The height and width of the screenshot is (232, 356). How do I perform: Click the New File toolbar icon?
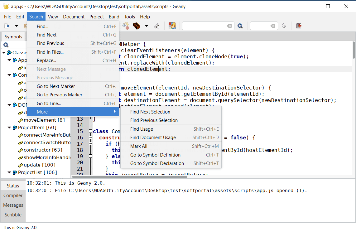(7, 26)
